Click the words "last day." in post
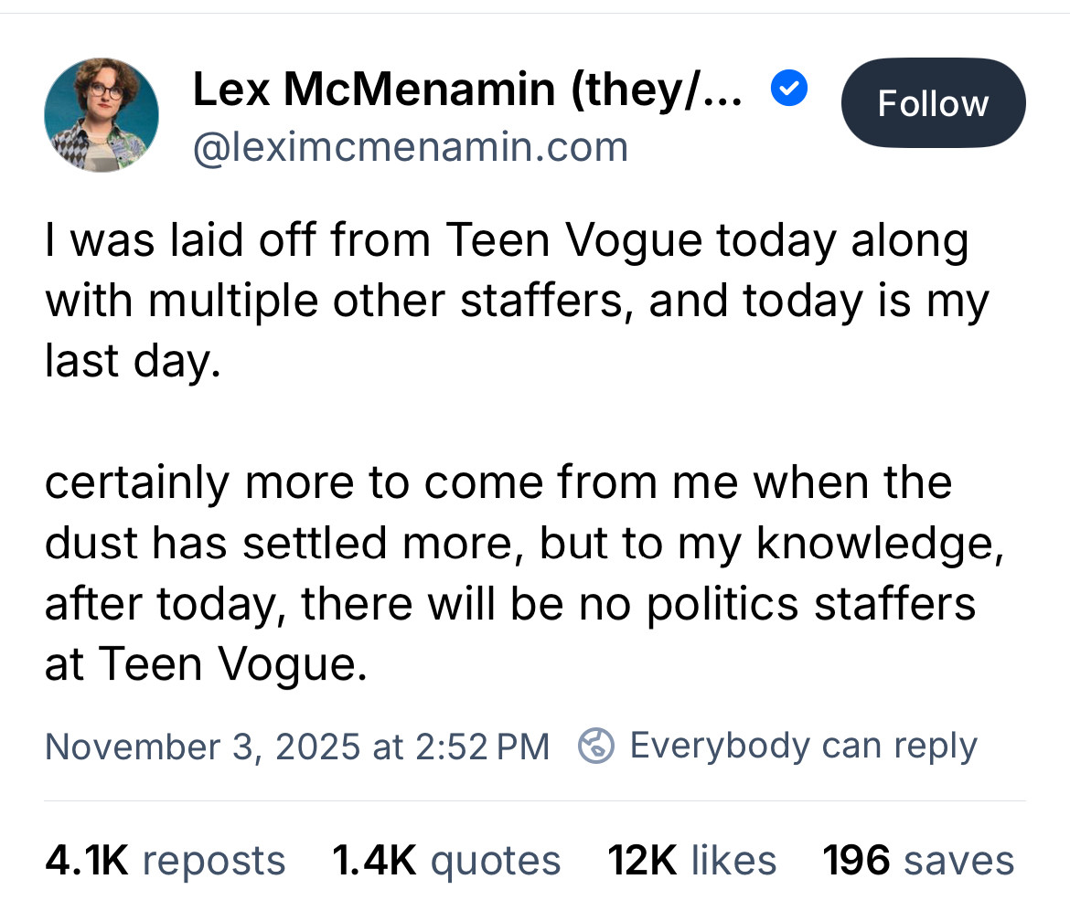Image resolution: width=1070 pixels, height=911 pixels. click(133, 362)
